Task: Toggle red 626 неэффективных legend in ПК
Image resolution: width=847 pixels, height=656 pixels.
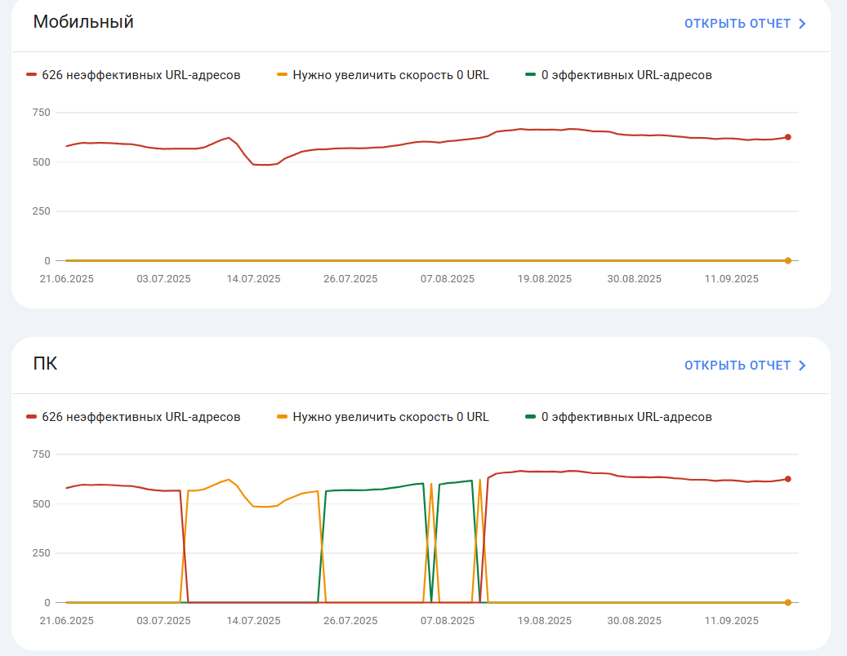Action: coord(133,417)
